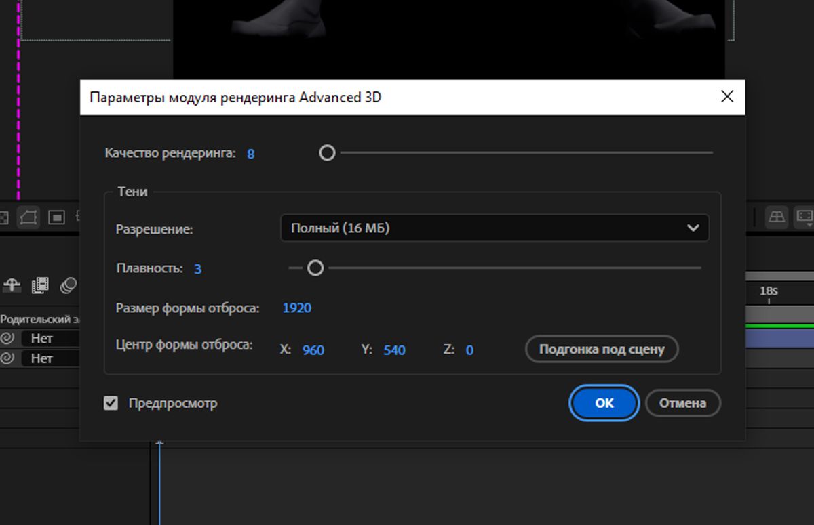Confirm render settings with the OK button

(x=603, y=402)
